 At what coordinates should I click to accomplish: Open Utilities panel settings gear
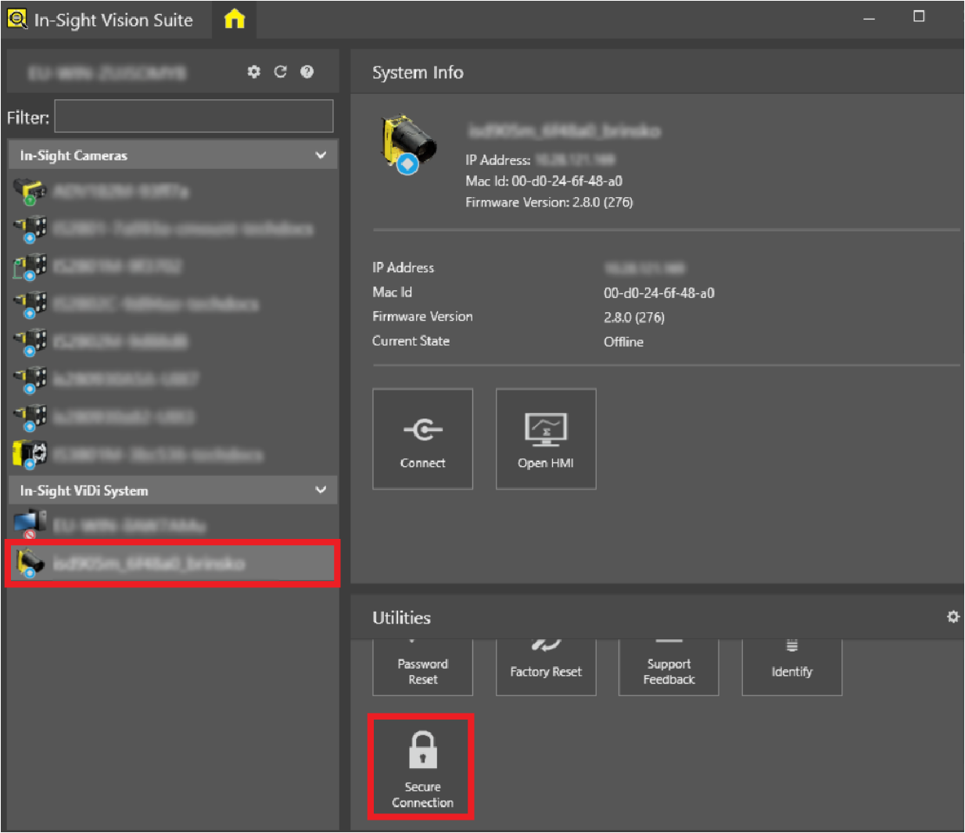tap(952, 617)
